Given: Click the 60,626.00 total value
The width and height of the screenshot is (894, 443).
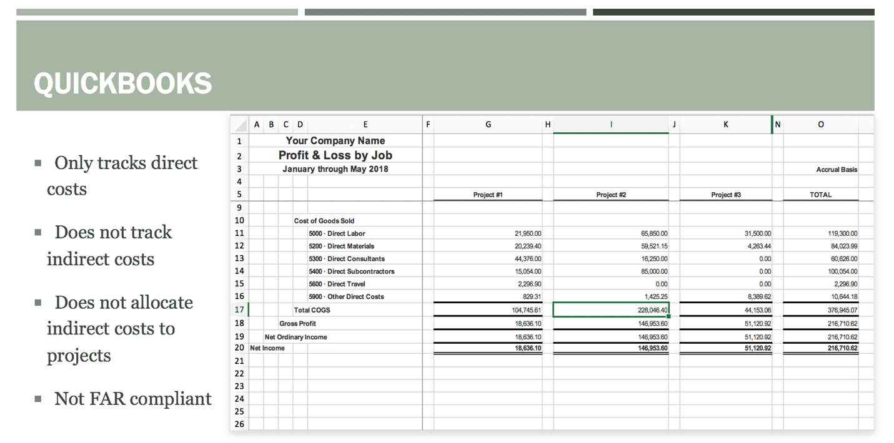Looking at the screenshot, I should click(843, 258).
